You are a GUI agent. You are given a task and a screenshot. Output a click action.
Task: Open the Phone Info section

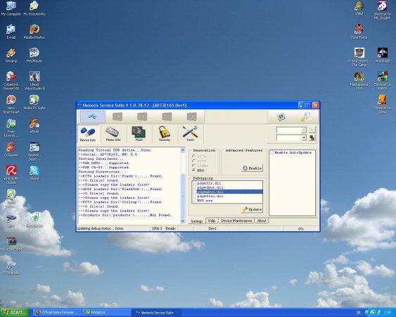[113, 134]
